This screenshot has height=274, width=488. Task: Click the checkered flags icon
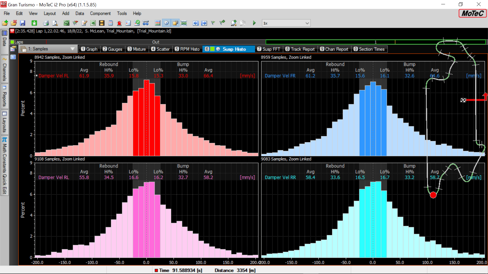click(x=75, y=23)
